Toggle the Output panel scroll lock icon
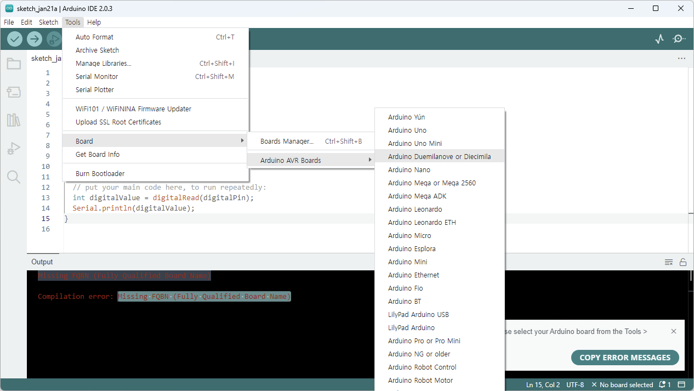The image size is (694, 391). [683, 262]
